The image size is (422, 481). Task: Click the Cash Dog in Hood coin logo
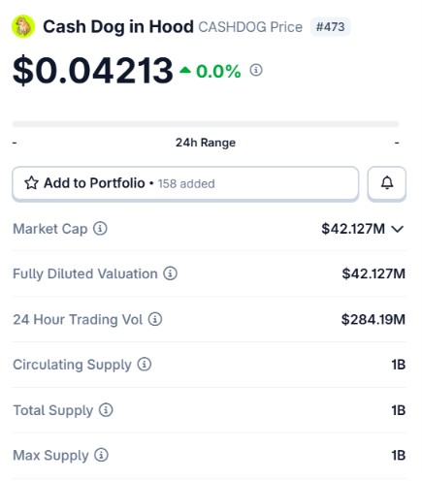pyautogui.click(x=23, y=26)
